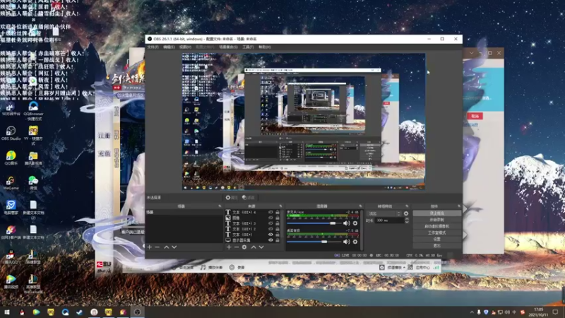Open chevron menu in background window title bar

[x=471, y=53]
